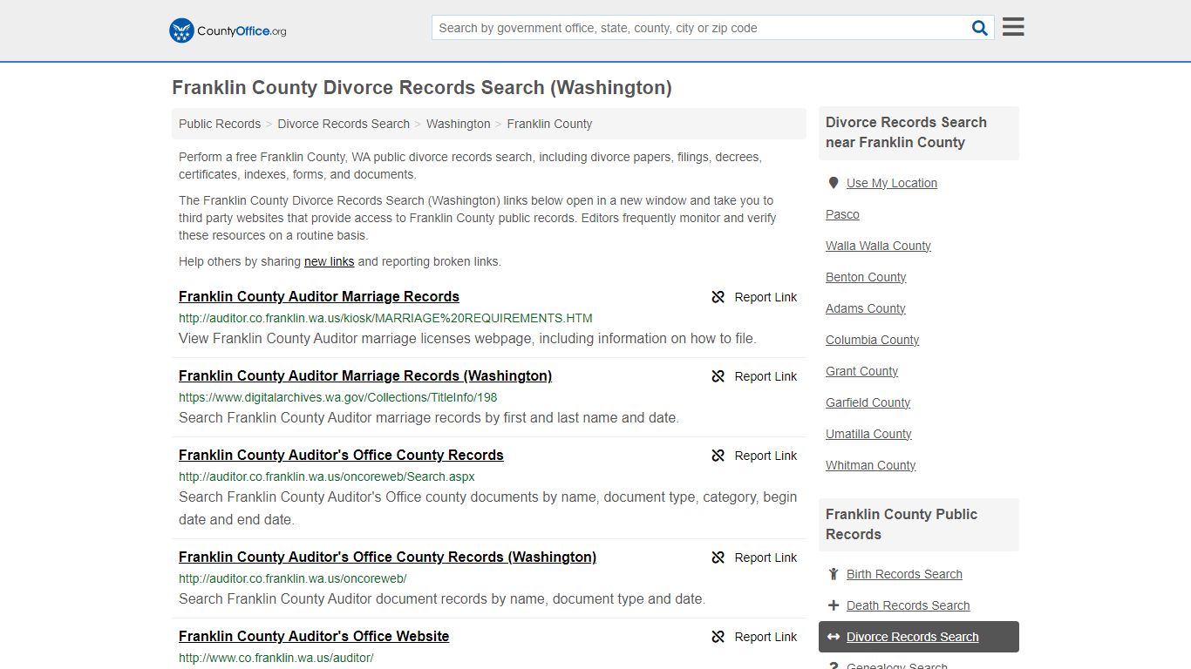Screen dimensions: 1191x669
Task: Open Franklin County Auditor's Office Website
Action: click(x=314, y=636)
